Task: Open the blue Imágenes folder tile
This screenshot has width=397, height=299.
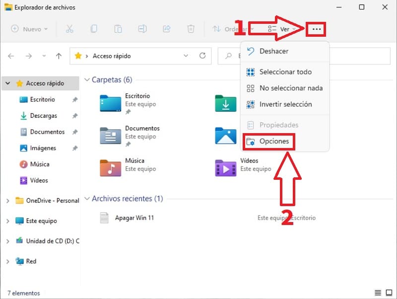Action: [x=226, y=136]
